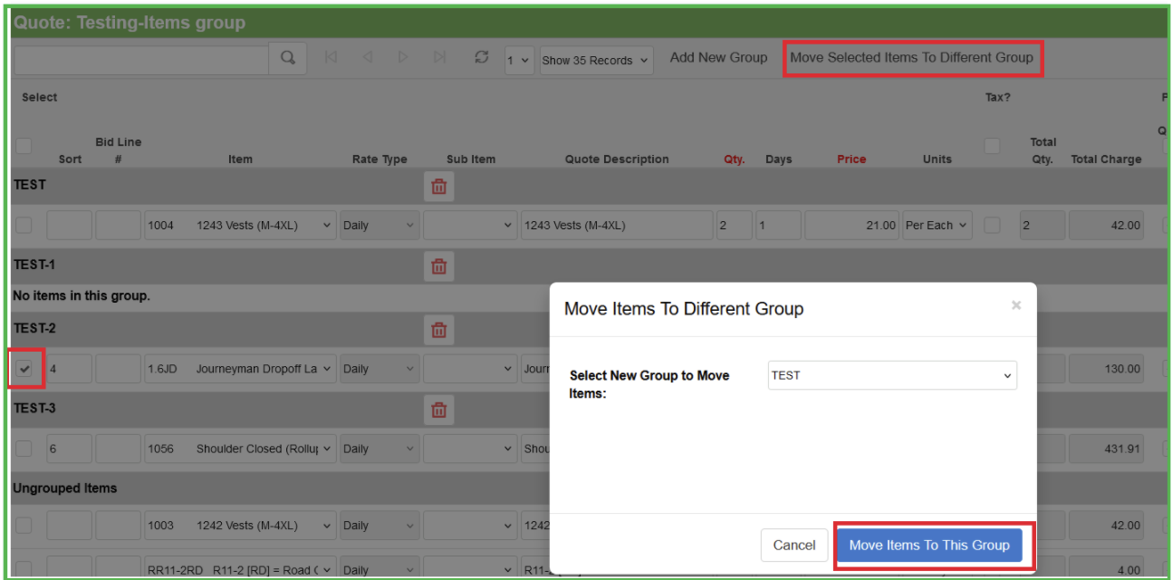Delete the TEST-2 group with trash icon

click(439, 330)
